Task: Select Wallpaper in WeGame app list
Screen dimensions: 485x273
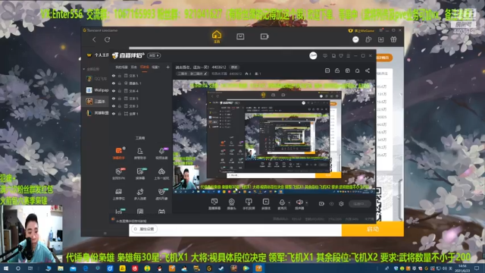Action: (96, 90)
